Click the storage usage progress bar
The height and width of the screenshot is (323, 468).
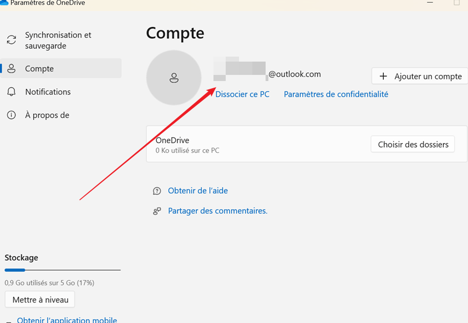[63, 270]
